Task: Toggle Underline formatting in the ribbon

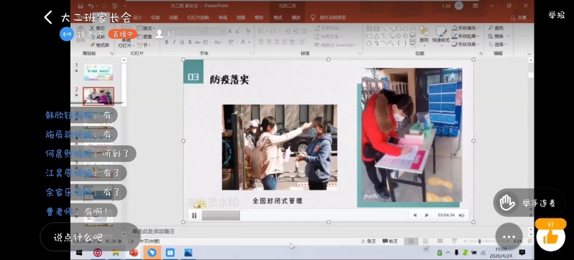Action: pos(182,42)
